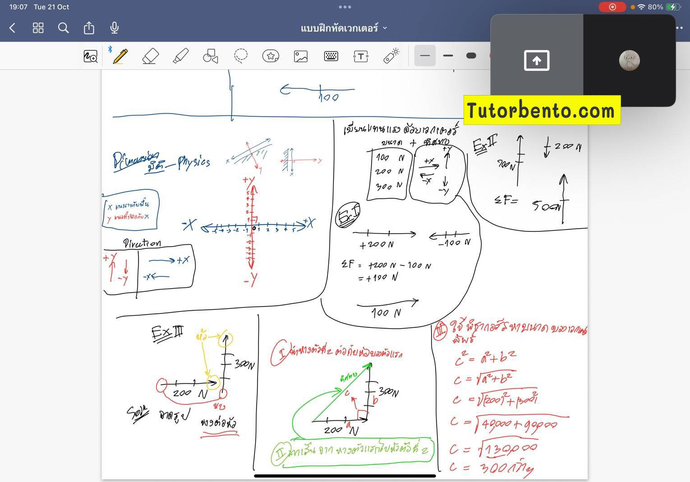Select the highlighter tool
The width and height of the screenshot is (690, 482).
[180, 55]
